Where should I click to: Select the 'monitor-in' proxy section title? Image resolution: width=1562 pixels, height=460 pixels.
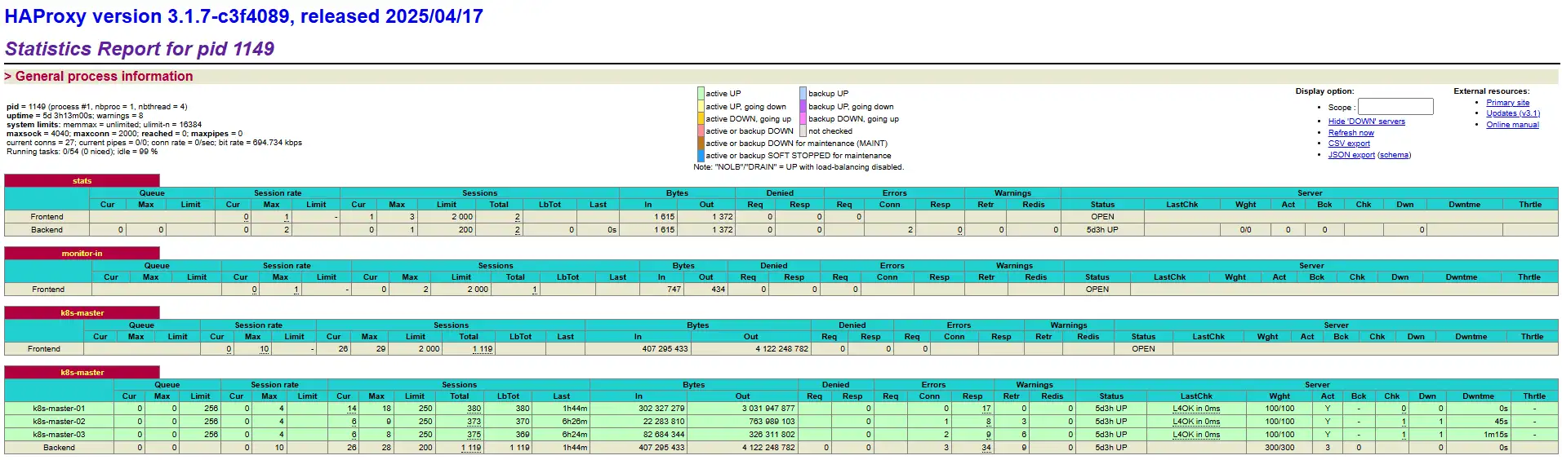pos(82,254)
